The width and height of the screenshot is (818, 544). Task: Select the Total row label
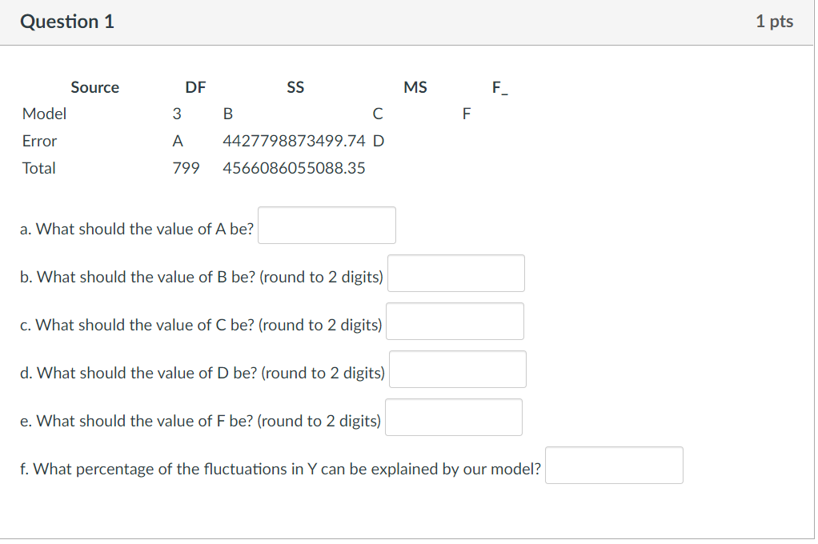tap(39, 168)
